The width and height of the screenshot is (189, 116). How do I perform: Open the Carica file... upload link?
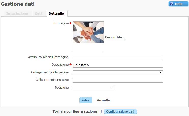[115, 37]
